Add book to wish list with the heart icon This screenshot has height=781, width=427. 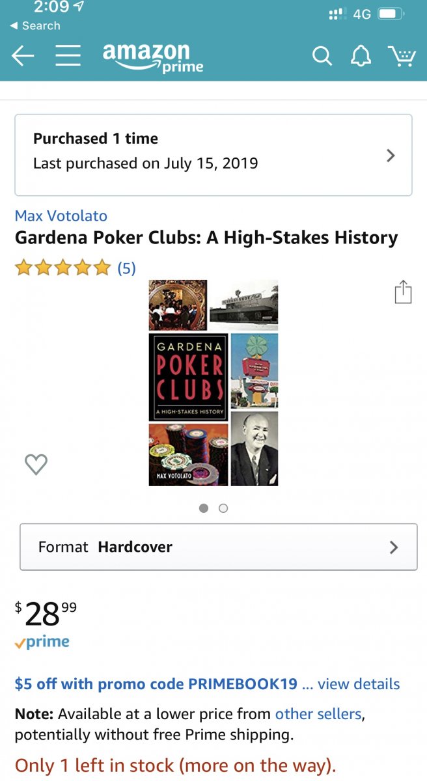click(36, 464)
